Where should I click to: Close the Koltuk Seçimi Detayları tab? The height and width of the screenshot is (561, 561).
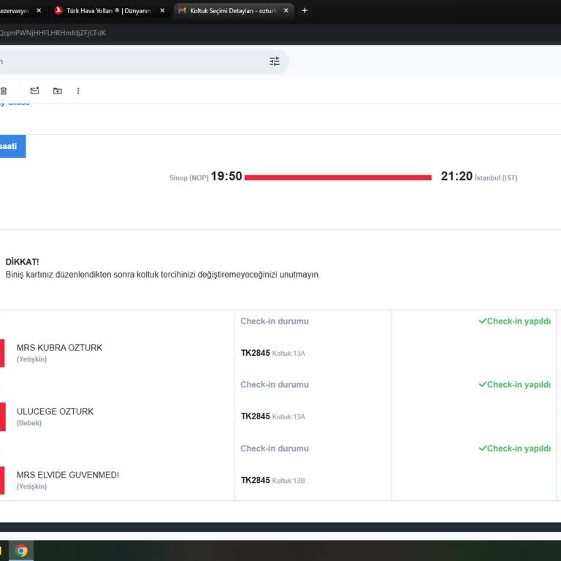click(x=286, y=11)
